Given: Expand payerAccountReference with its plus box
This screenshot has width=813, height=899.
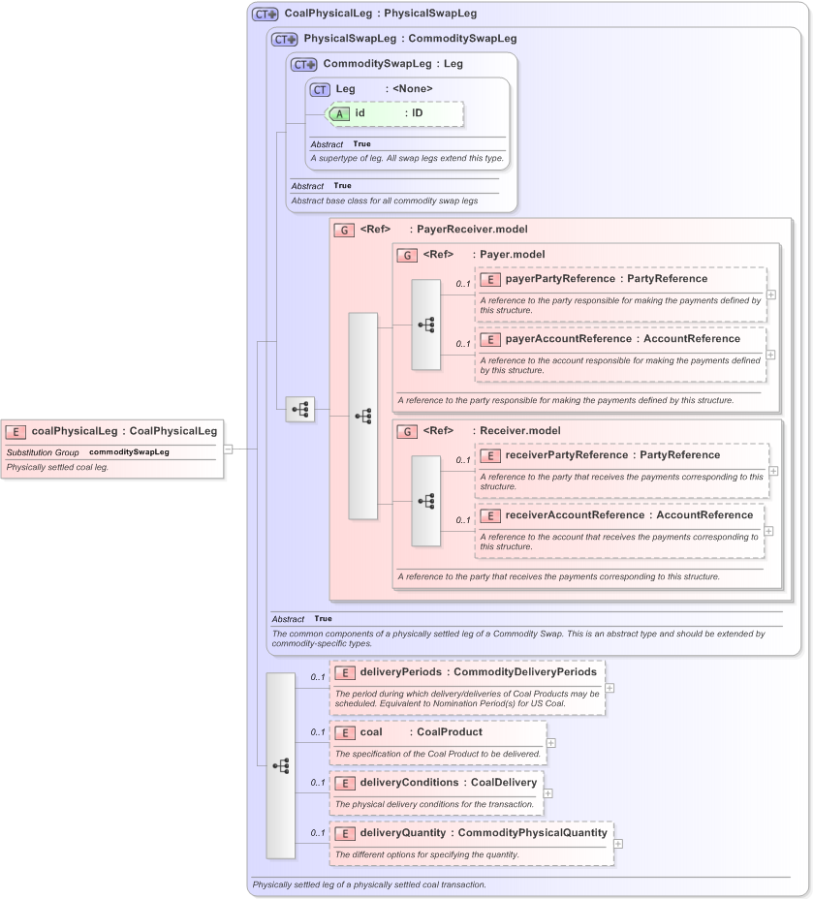Looking at the screenshot, I should click(x=771, y=355).
